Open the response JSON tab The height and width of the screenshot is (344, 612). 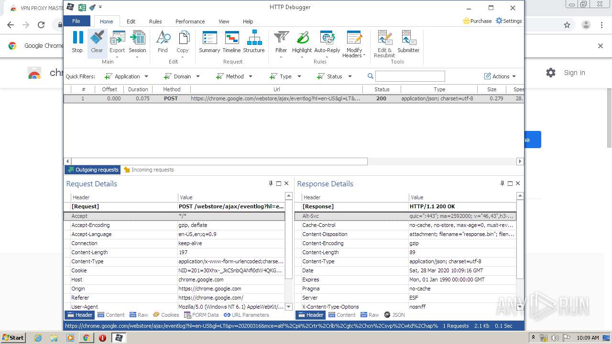[x=394, y=315]
